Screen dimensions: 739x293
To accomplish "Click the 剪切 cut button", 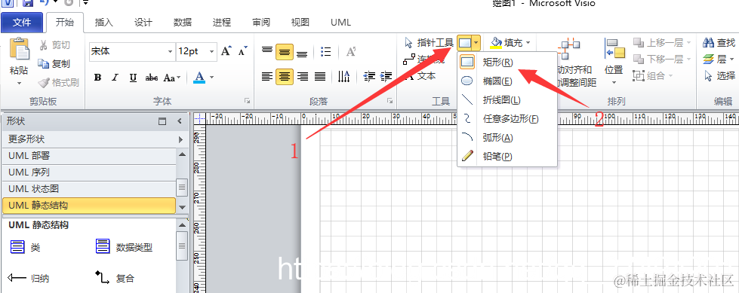I will [54, 44].
